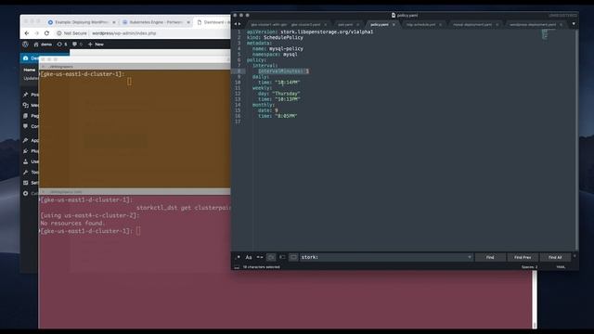Click the policy.yaml file icon in title bar
Screen dimensions: 594x334
pos(394,15)
